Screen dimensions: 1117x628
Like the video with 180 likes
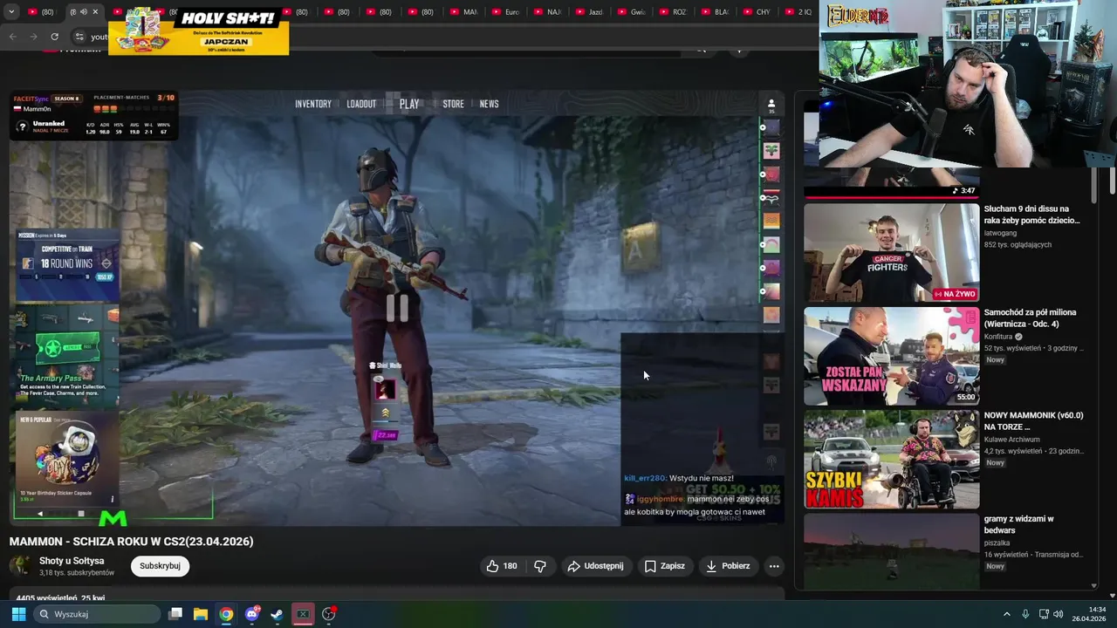502,566
